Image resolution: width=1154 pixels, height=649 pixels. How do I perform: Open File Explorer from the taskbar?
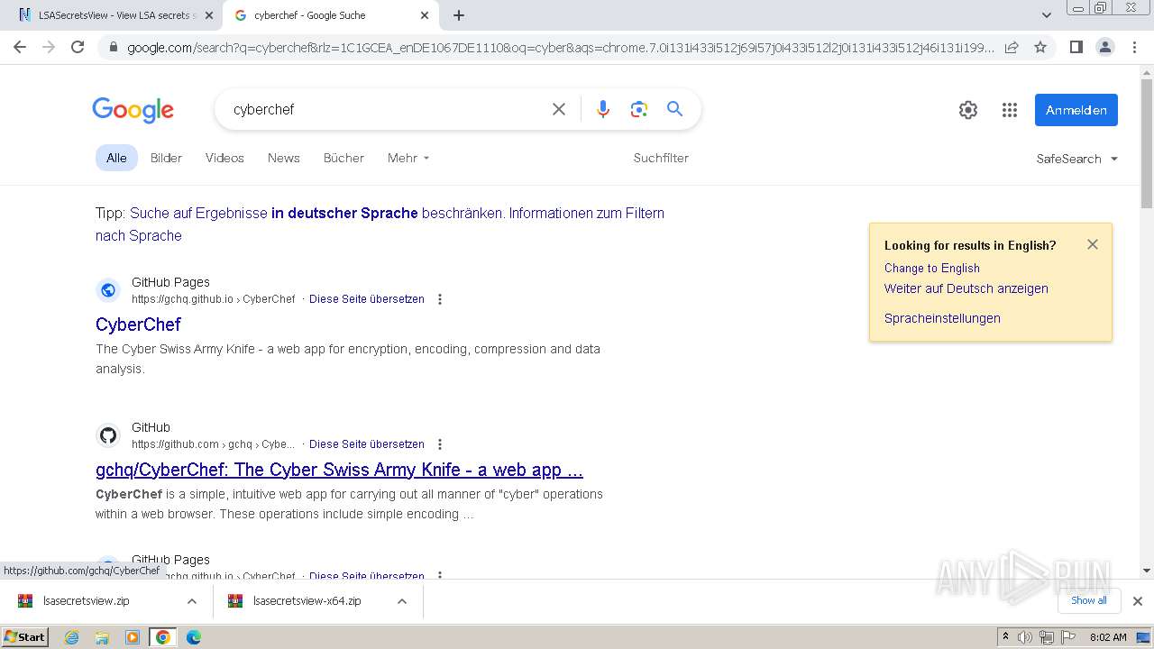[102, 637]
